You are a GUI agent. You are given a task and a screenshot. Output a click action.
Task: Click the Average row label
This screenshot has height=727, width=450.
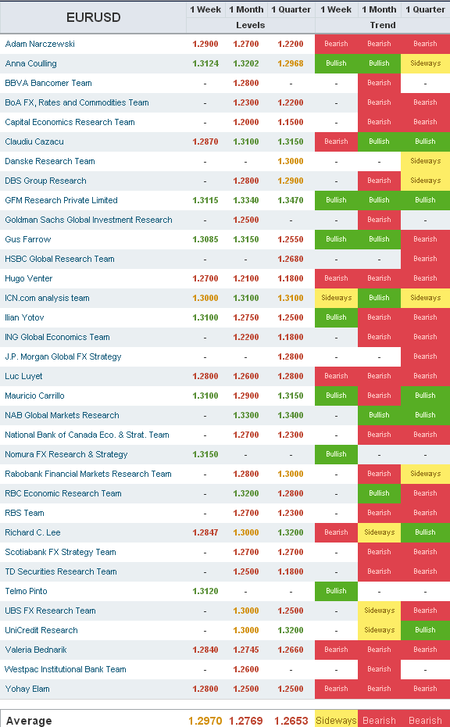pyautogui.click(x=29, y=721)
